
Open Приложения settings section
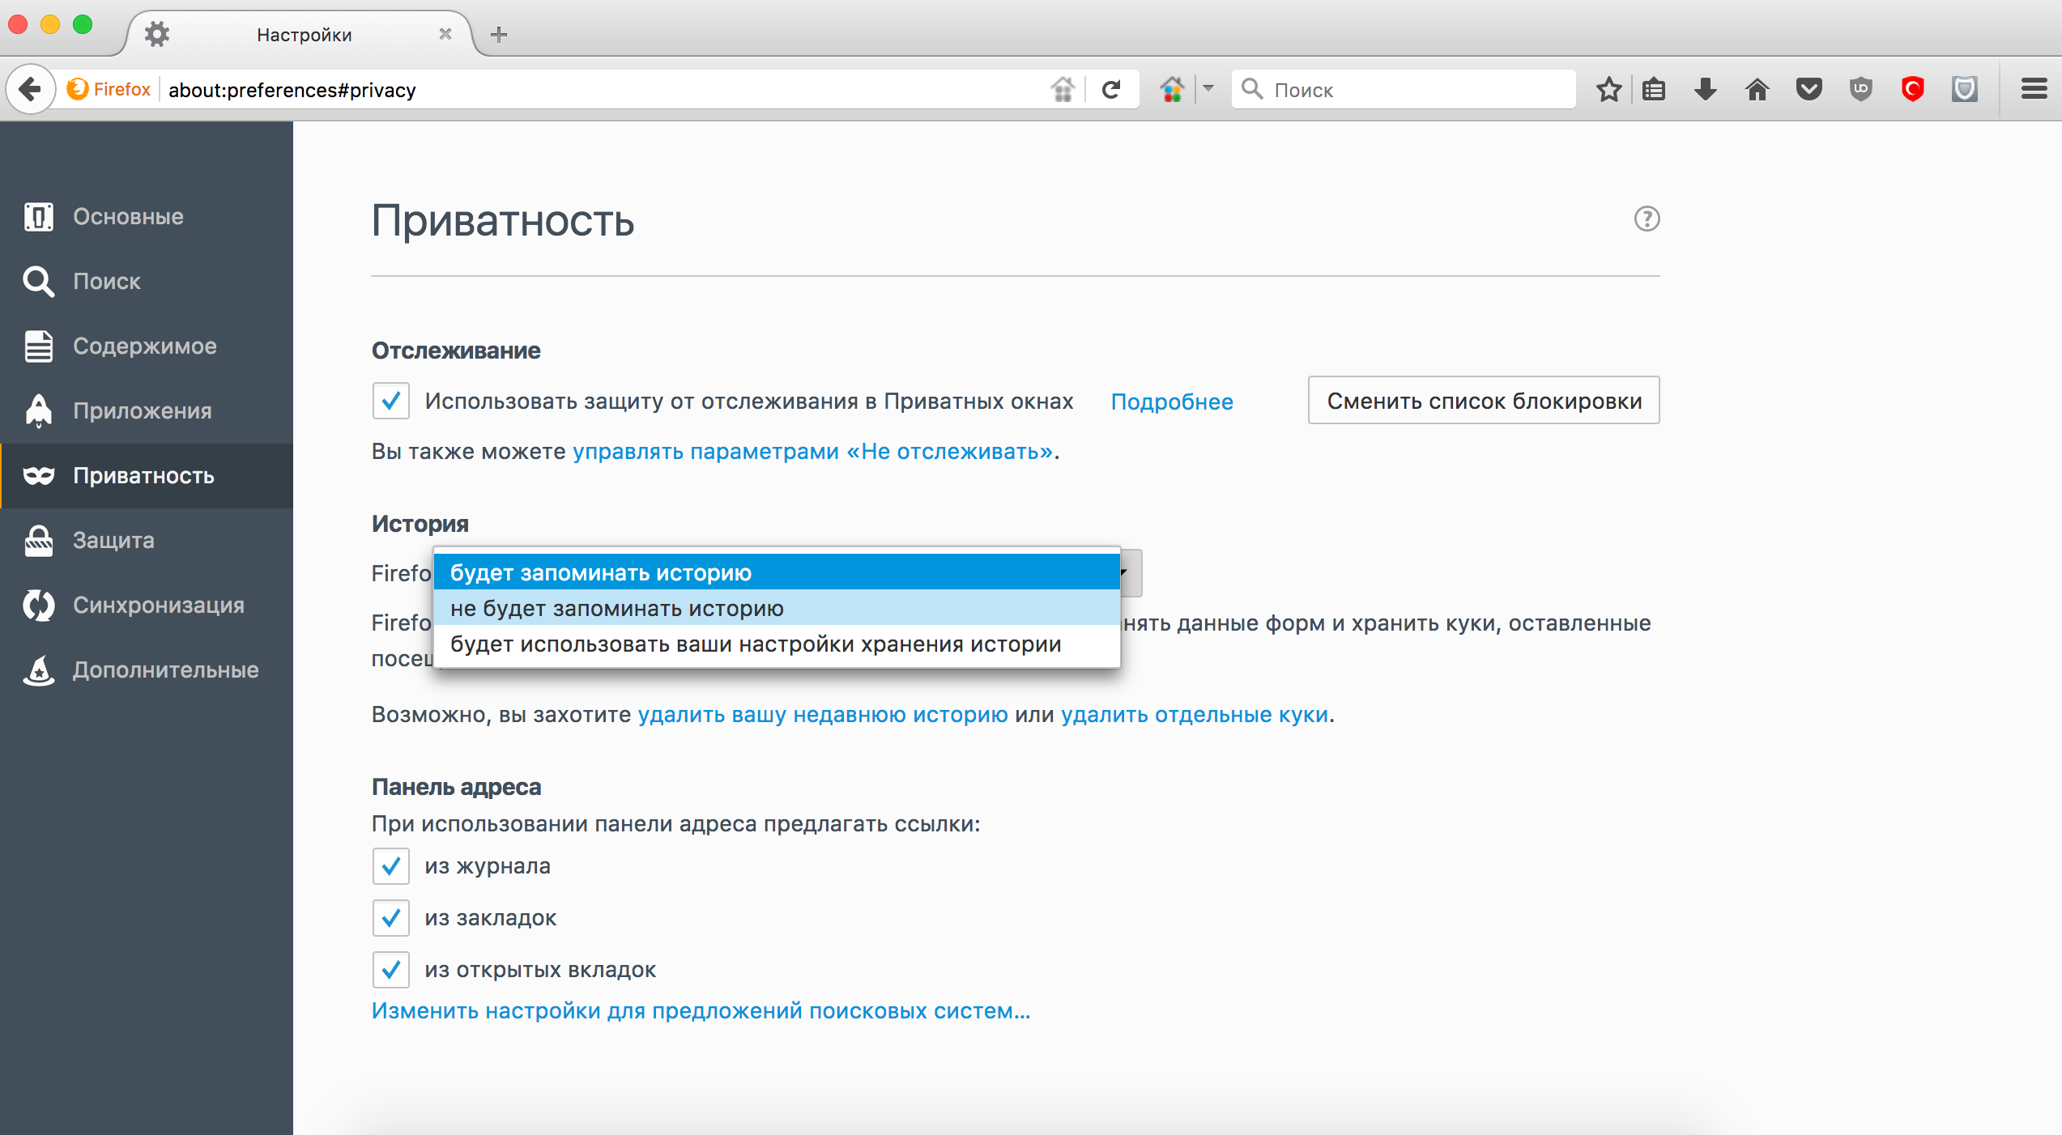(x=147, y=411)
